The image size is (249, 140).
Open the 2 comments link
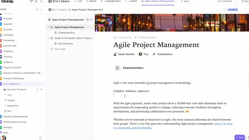(123, 37)
